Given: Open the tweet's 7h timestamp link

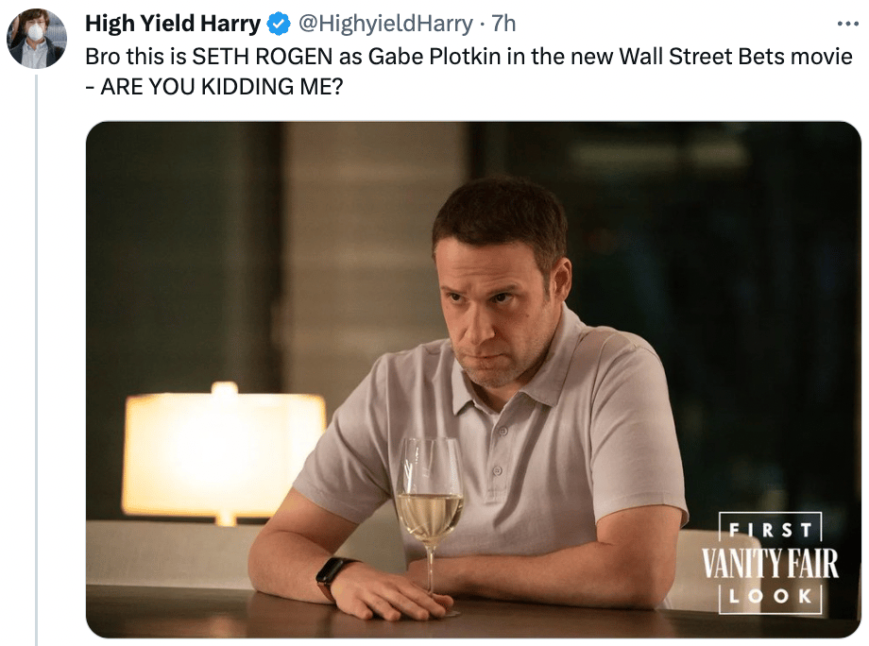Looking at the screenshot, I should 503,24.
